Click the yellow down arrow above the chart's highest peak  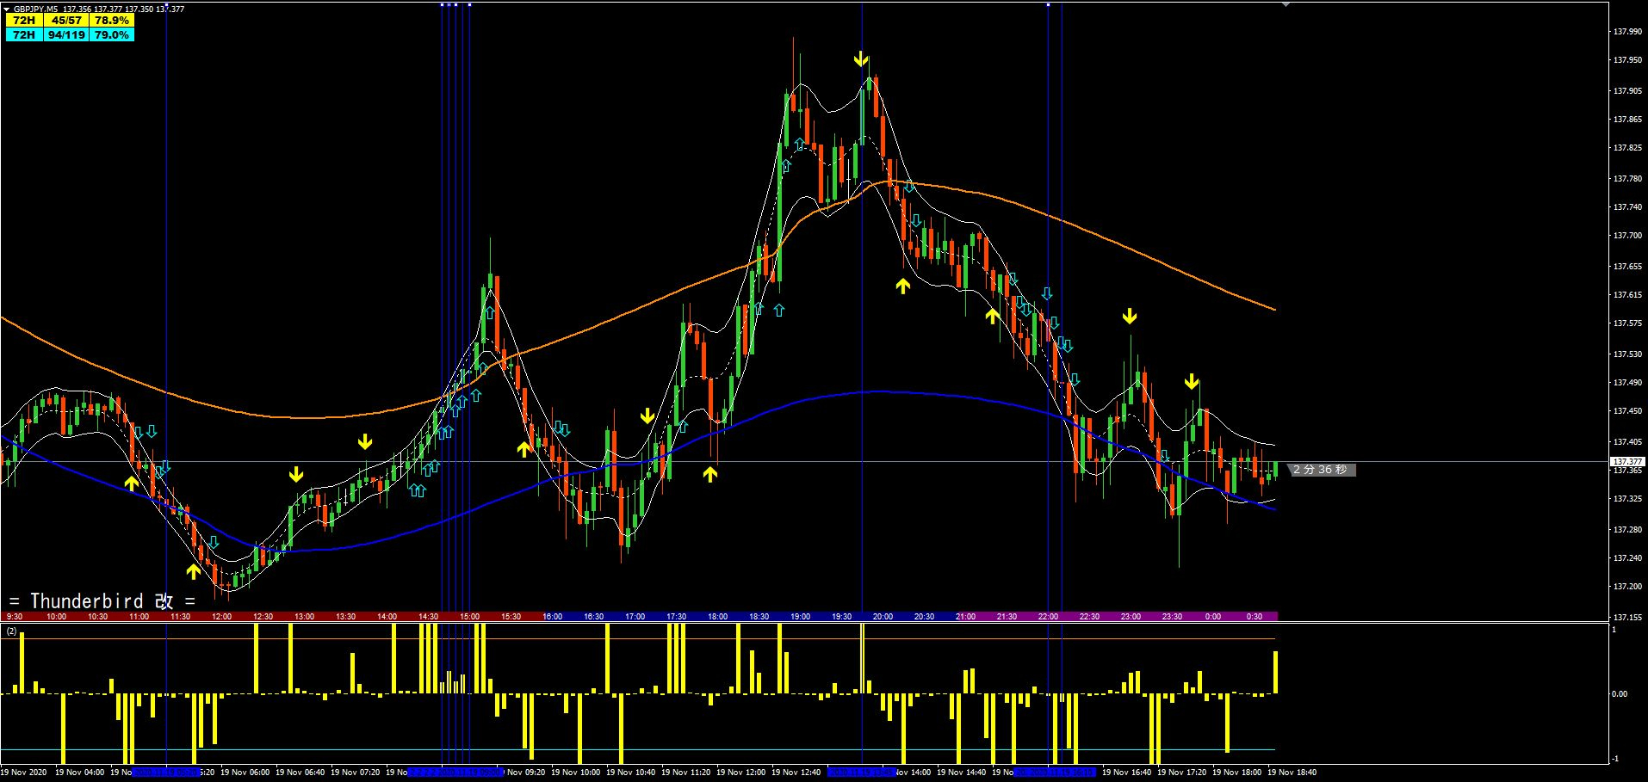click(860, 59)
